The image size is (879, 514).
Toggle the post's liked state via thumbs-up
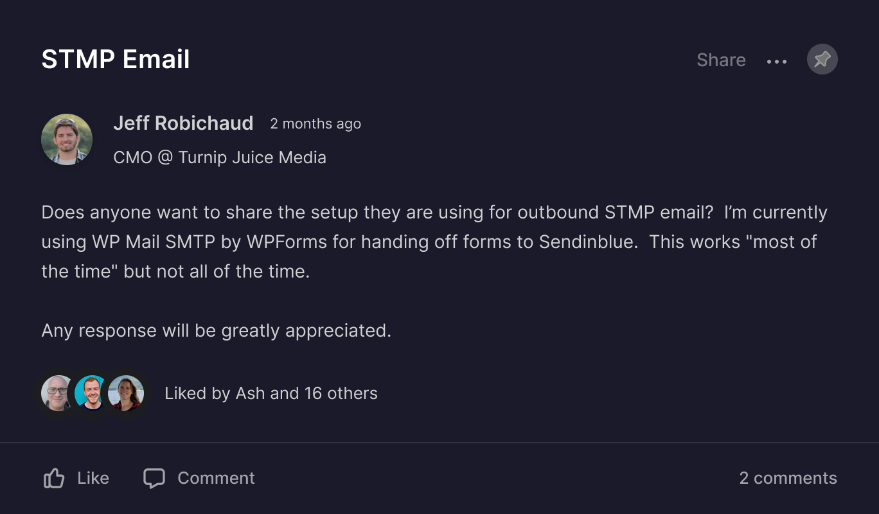click(x=54, y=477)
